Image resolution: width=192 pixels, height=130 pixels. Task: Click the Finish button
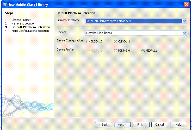click(141, 125)
